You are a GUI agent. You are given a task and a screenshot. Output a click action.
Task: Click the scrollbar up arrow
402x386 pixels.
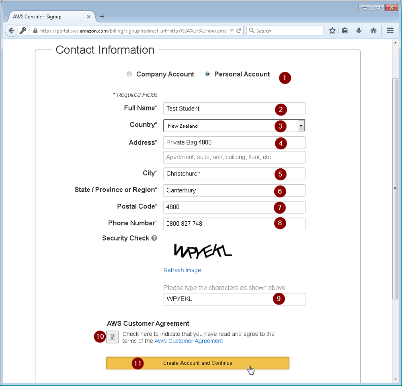tap(395, 43)
